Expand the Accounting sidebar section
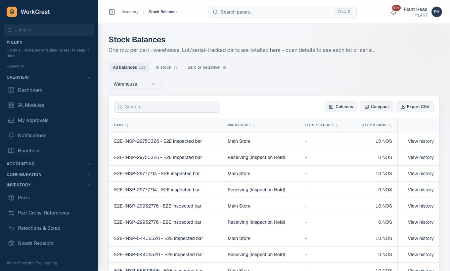This screenshot has width=450, height=271. [x=49, y=164]
